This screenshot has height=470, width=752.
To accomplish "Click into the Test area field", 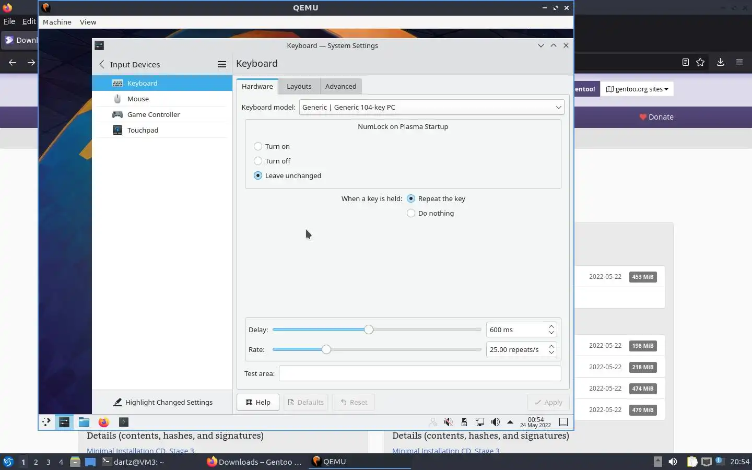I will 420,373.
